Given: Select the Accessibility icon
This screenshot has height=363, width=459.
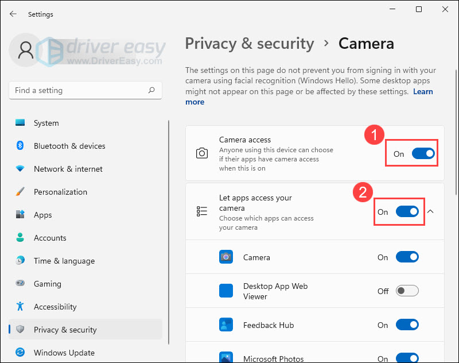Looking at the screenshot, I should point(21,307).
